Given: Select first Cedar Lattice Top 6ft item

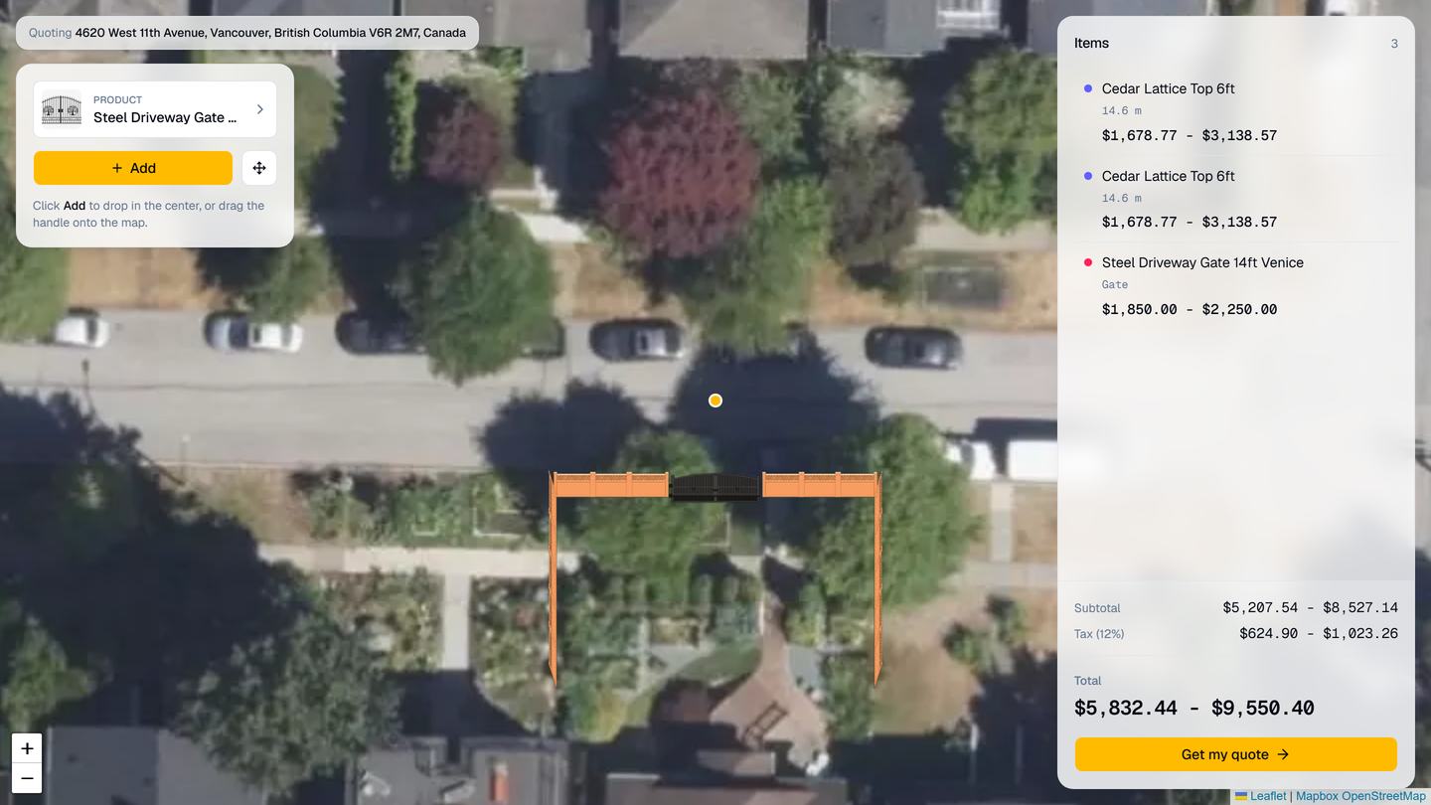Looking at the screenshot, I should point(1236,111).
